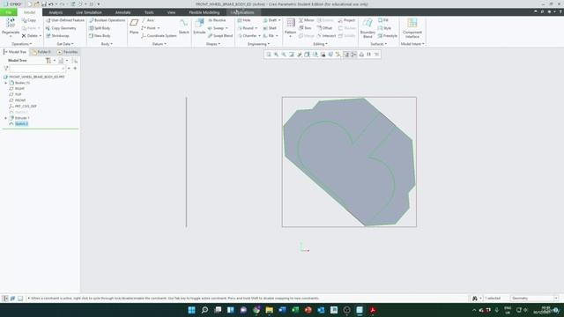Click the Copy button in Operations
This screenshot has width=564, height=317.
pos(29,20)
